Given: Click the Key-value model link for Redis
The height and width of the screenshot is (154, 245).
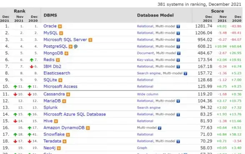Looking at the screenshot, I should [x=145, y=60].
